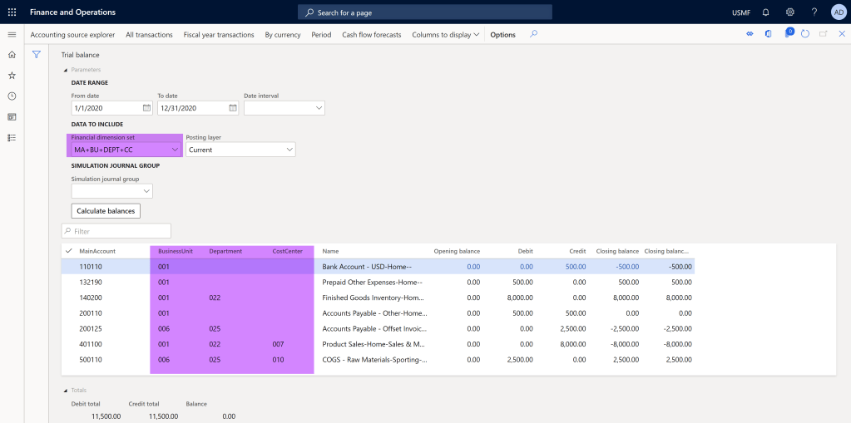
Task: Open the app launcher waffle icon
Action: [x=12, y=12]
